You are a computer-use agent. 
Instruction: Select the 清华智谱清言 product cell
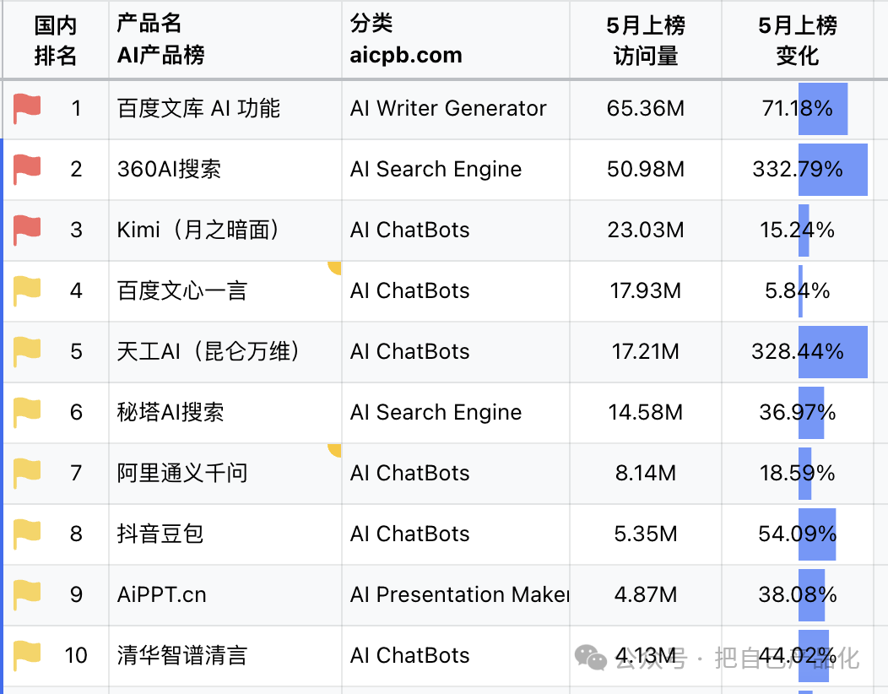225,655
